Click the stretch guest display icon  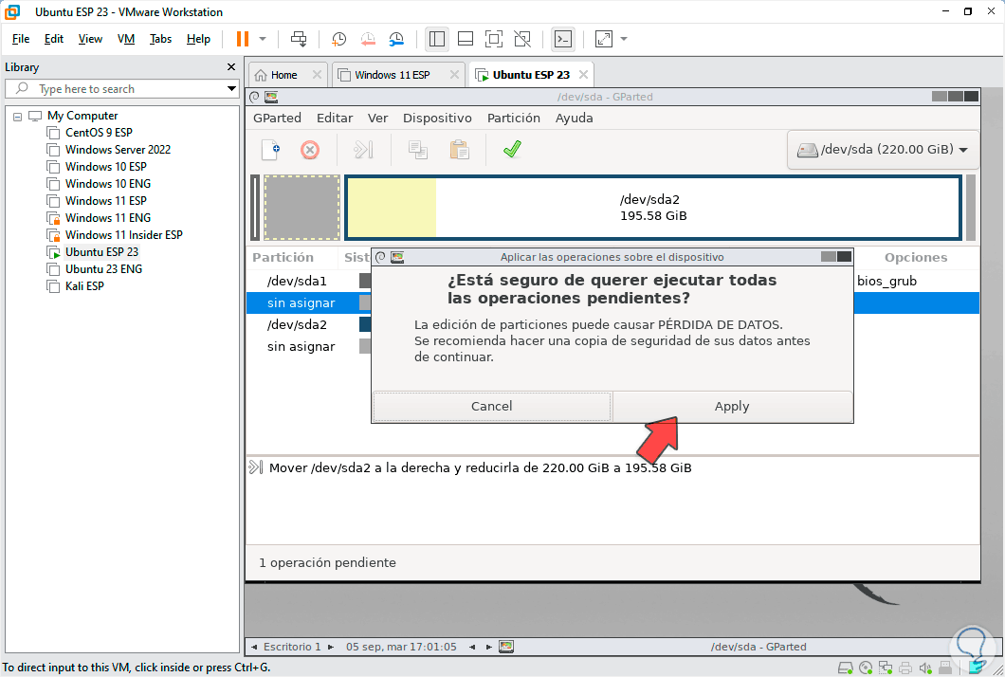point(604,39)
